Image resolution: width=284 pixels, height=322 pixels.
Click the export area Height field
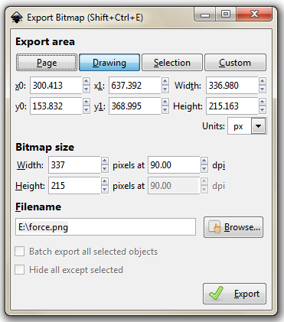pyautogui.click(x=232, y=106)
